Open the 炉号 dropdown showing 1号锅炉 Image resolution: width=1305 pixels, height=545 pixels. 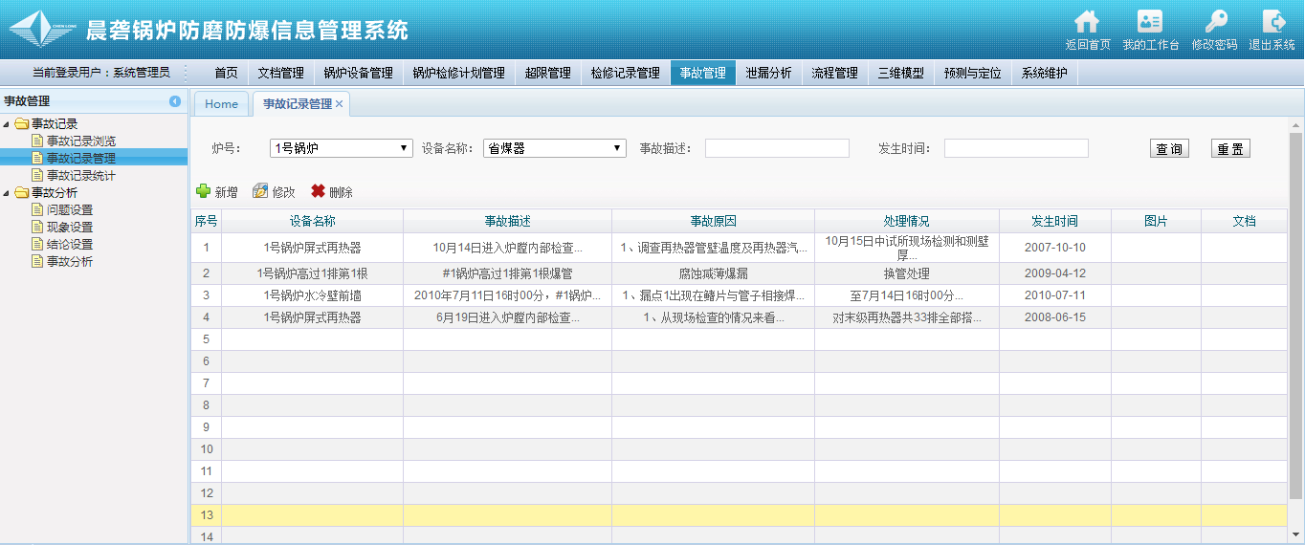pyautogui.click(x=341, y=148)
